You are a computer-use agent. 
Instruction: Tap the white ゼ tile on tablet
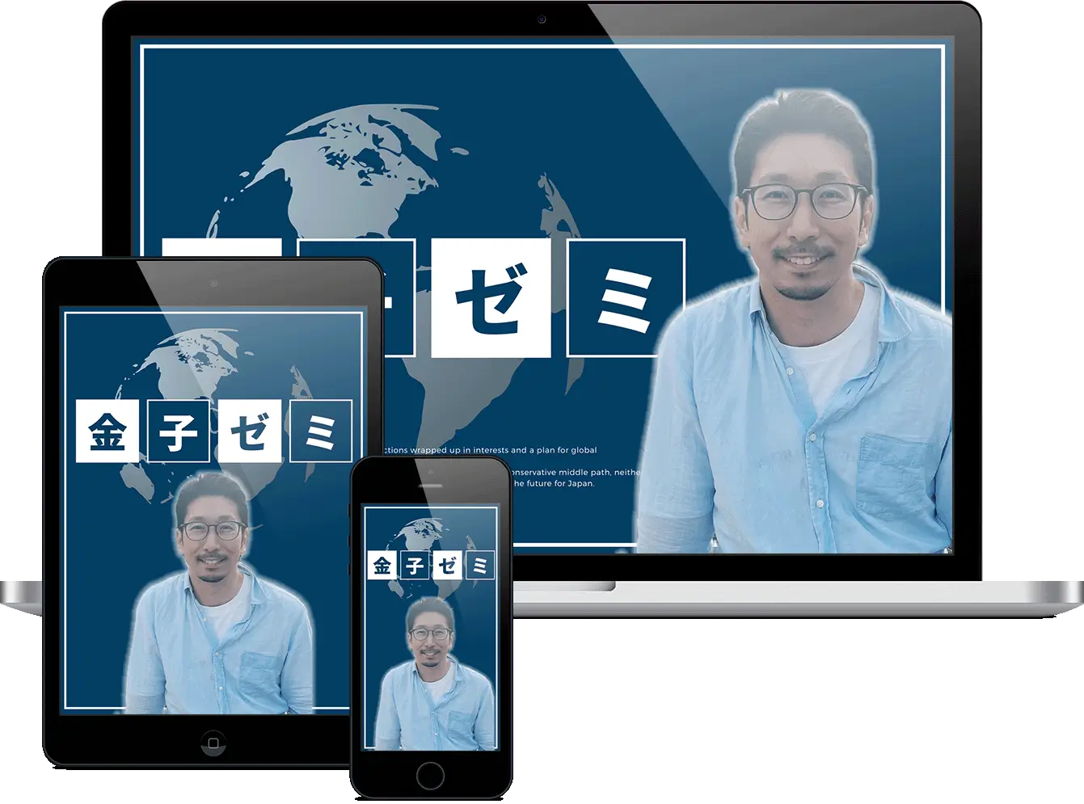tap(250, 431)
